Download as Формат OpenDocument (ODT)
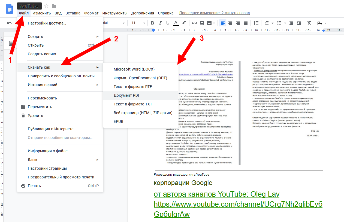 pyautogui.click(x=141, y=78)
